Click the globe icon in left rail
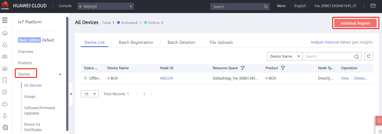This screenshot has width=382, height=134. [x=5, y=127]
